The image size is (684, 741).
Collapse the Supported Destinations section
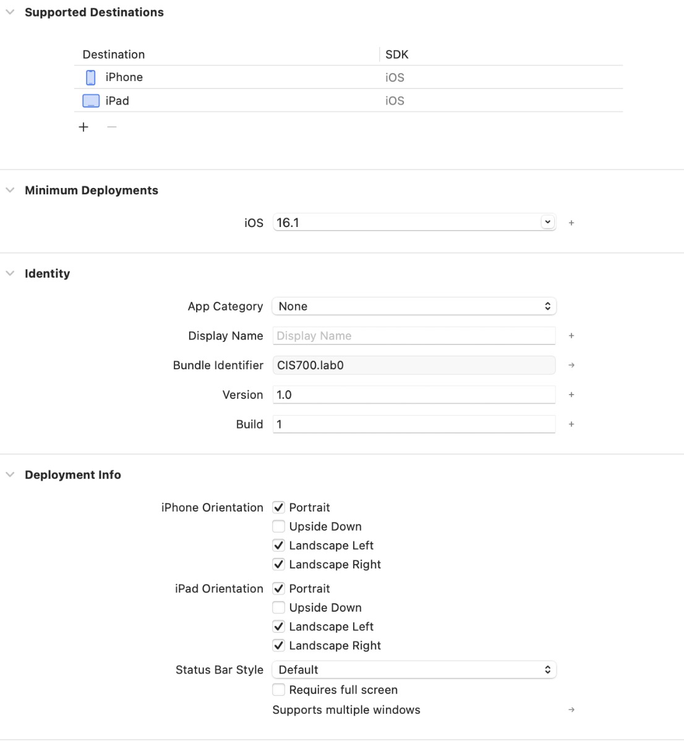coord(10,12)
